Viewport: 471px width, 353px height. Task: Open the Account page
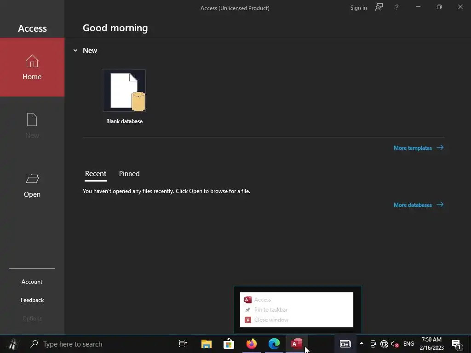tap(32, 282)
